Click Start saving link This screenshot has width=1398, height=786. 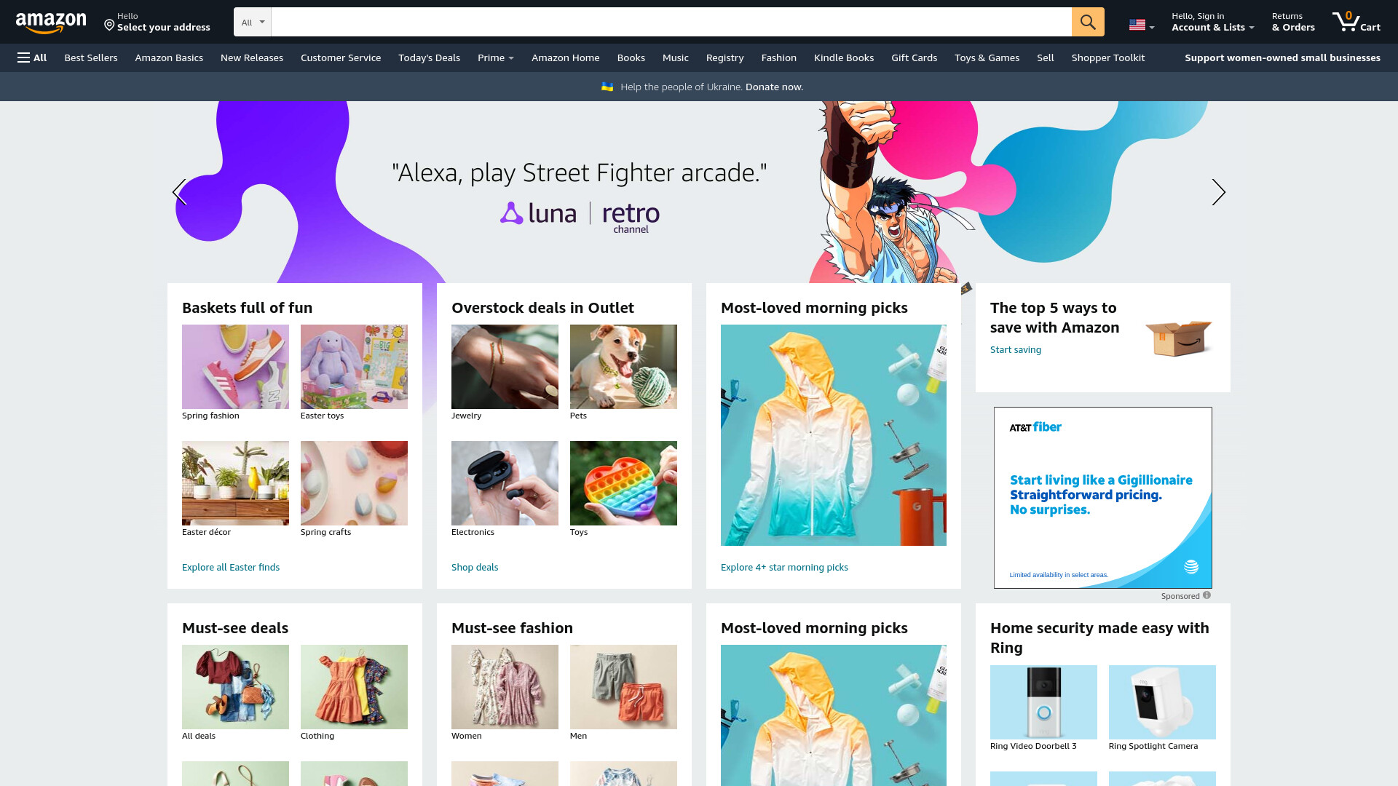(x=1016, y=349)
